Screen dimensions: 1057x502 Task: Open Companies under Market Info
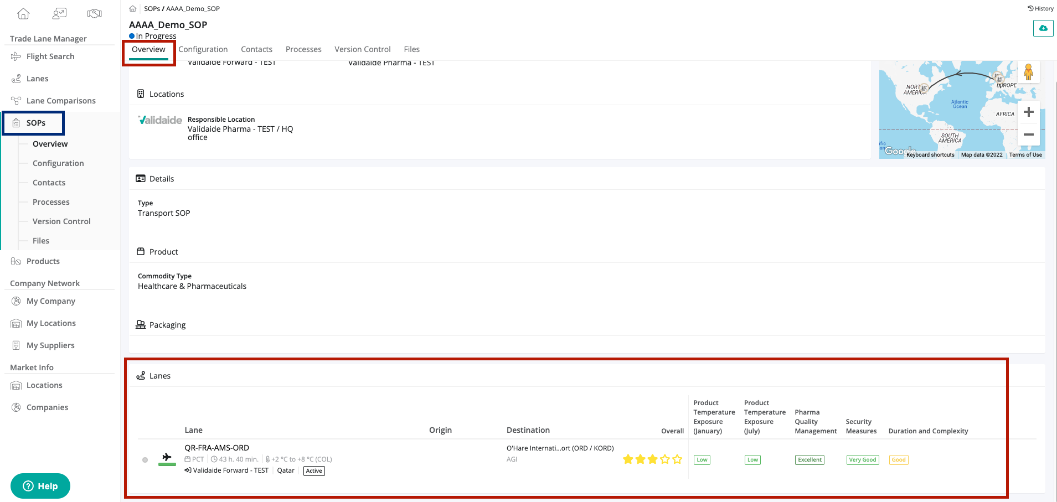point(47,407)
